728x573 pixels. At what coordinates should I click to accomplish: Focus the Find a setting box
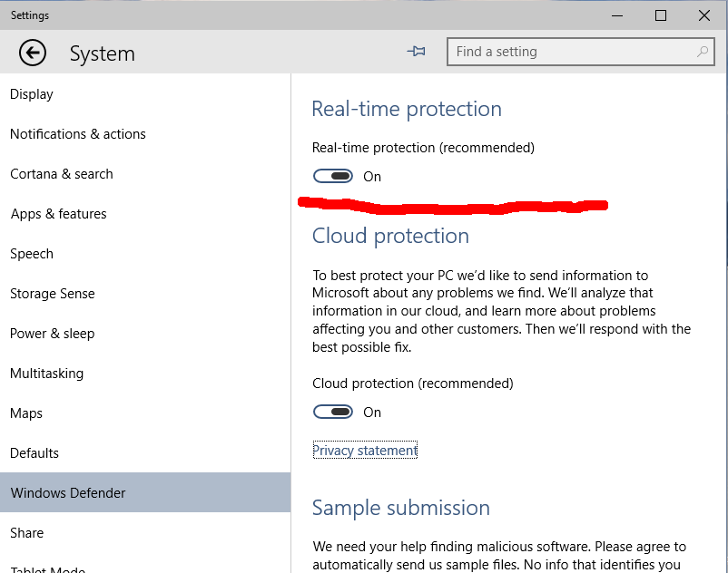[x=580, y=52]
